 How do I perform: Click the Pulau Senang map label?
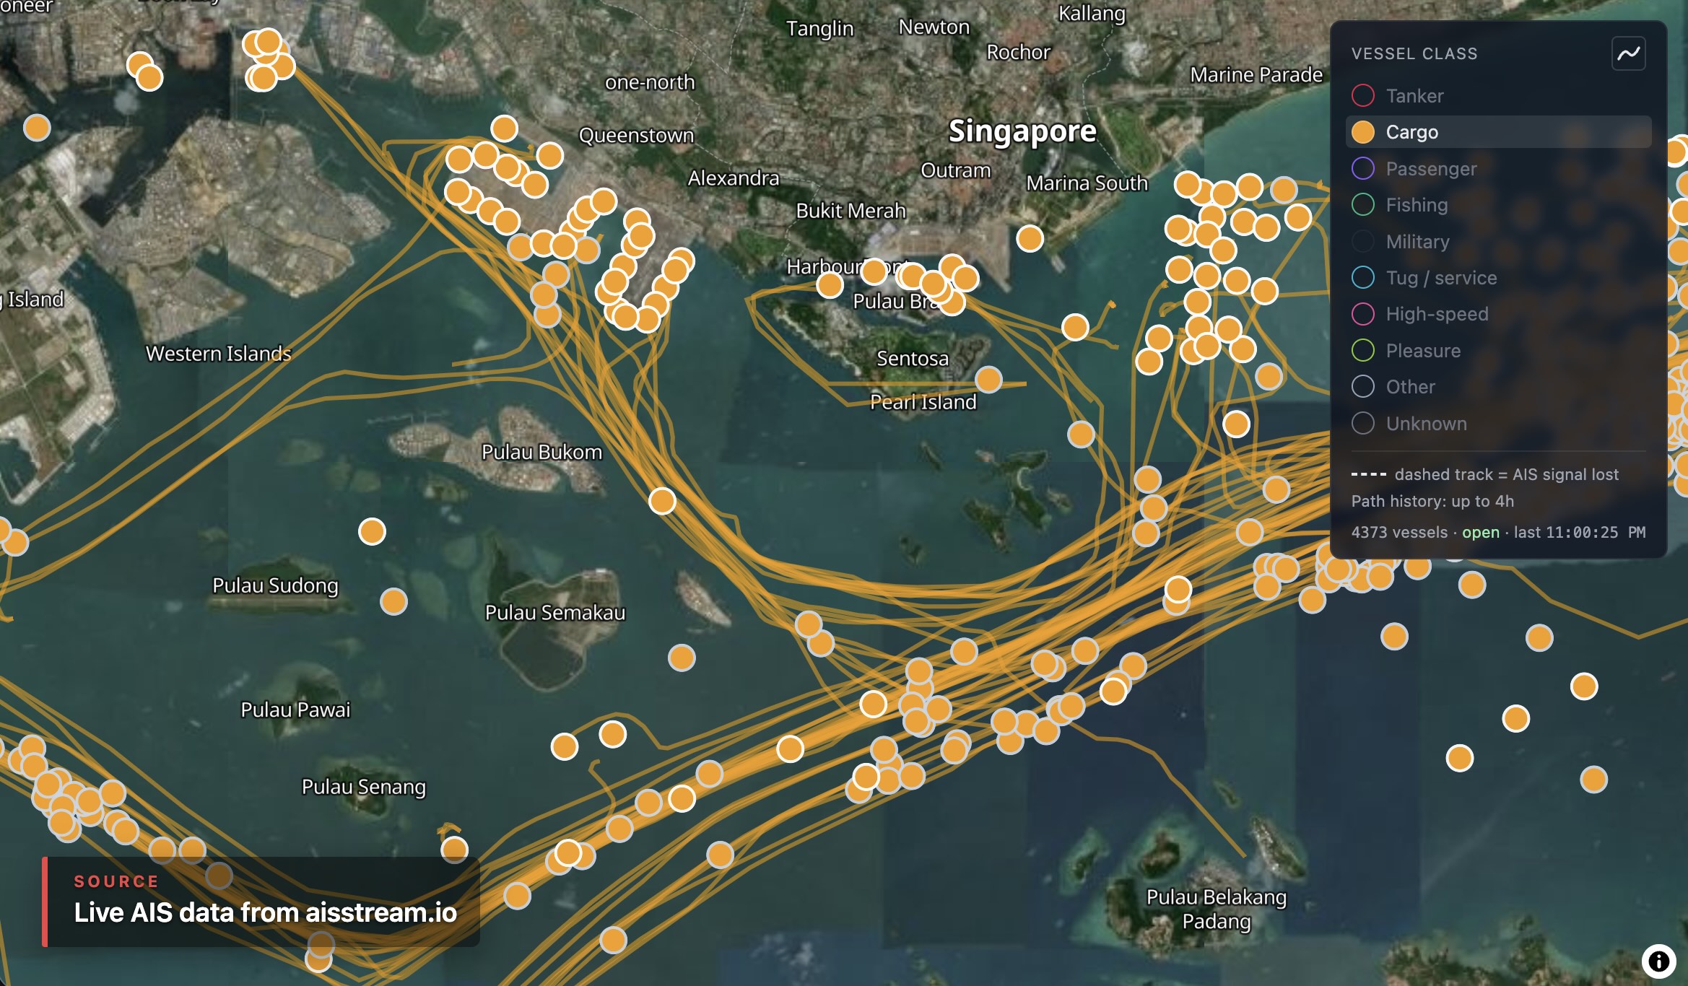pos(363,787)
